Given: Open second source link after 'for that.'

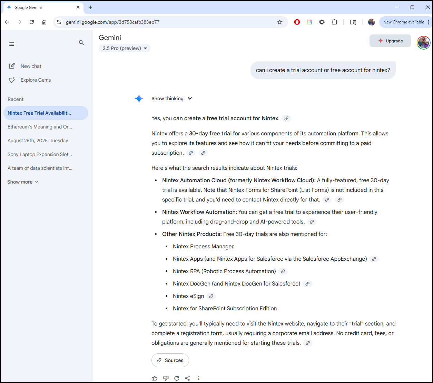Looking at the screenshot, I should coord(339,200).
